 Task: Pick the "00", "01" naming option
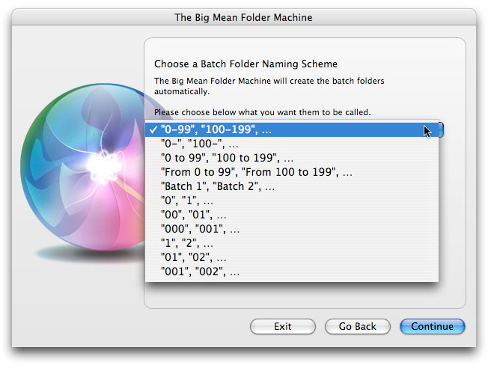click(292, 215)
